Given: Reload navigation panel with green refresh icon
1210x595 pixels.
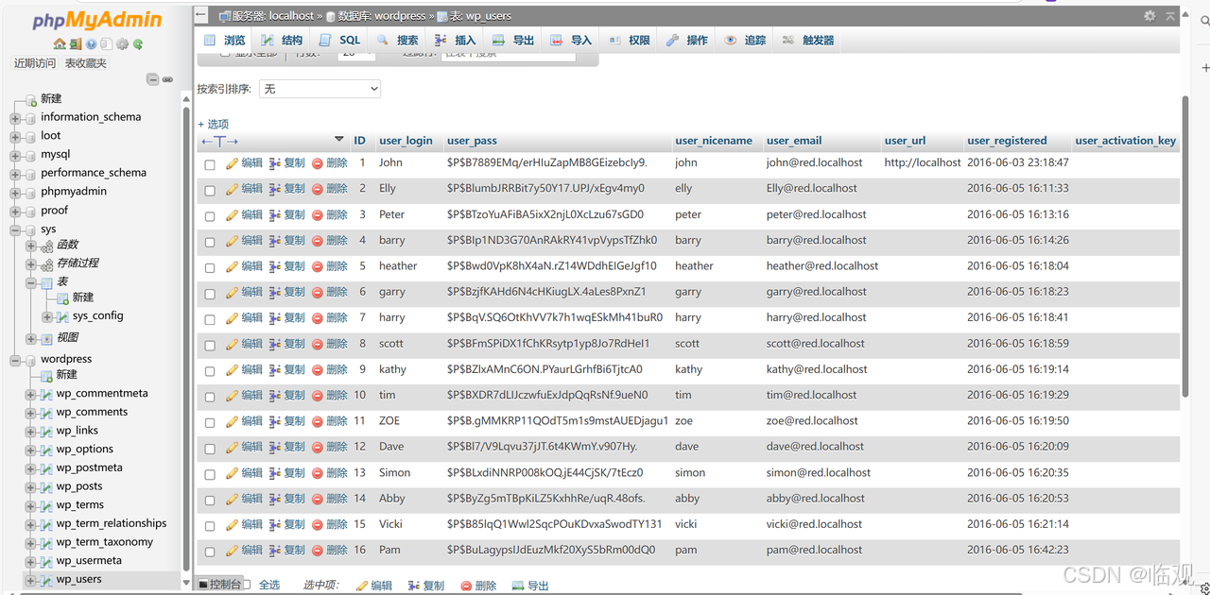Looking at the screenshot, I should point(138,44).
